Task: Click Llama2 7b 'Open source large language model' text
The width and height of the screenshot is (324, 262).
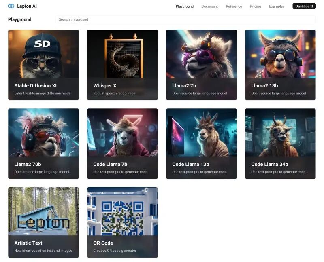Action: coord(199,93)
